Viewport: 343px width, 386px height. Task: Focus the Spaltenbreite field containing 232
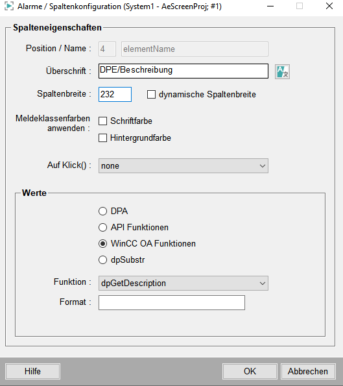click(x=115, y=94)
